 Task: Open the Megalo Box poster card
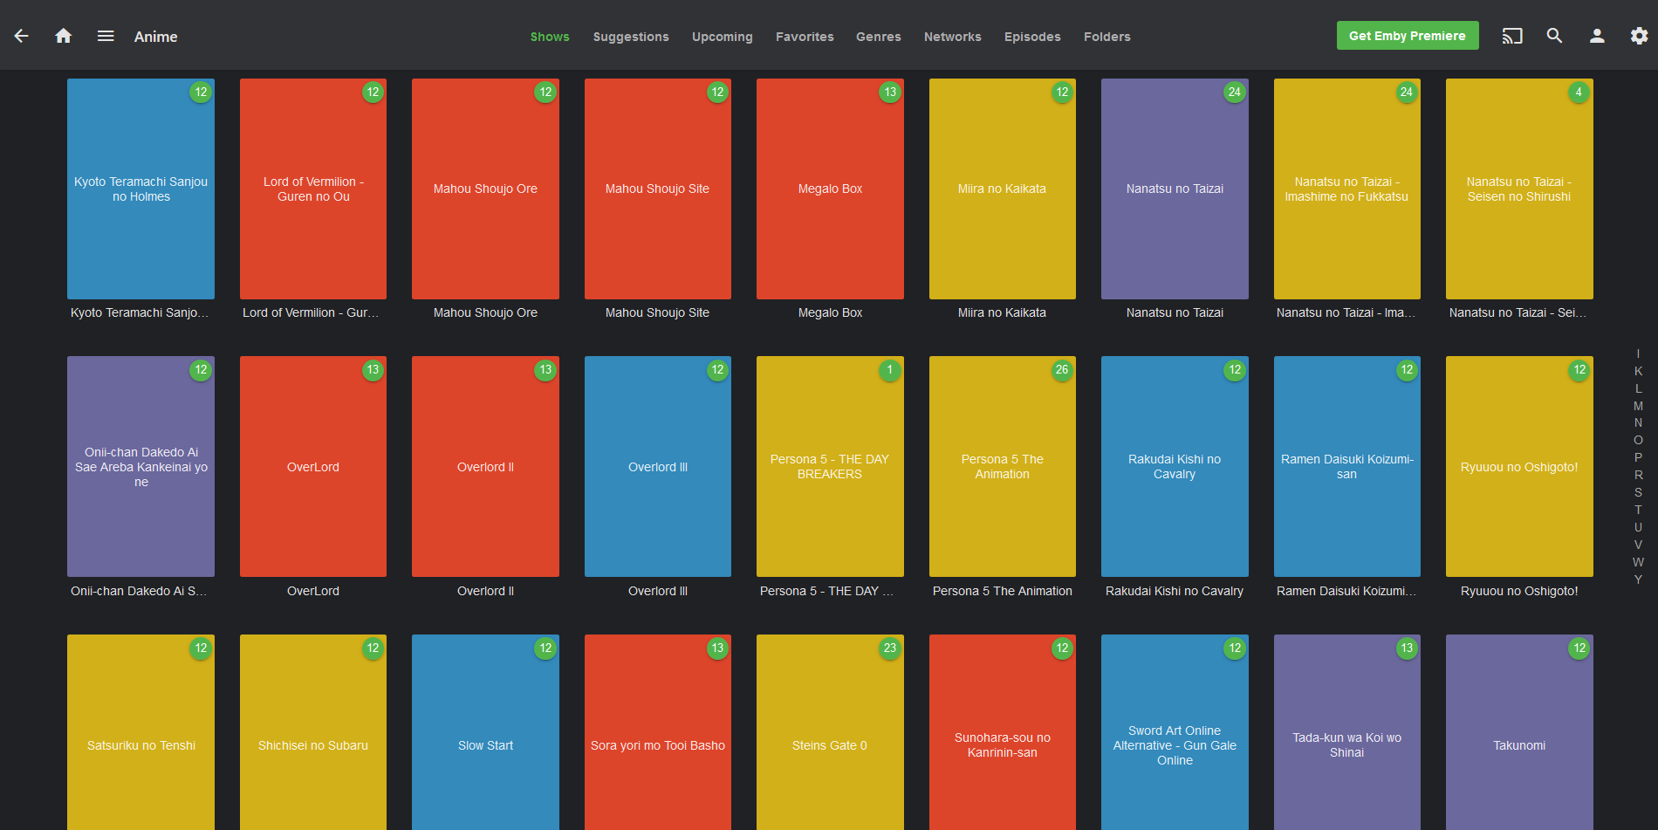(830, 189)
